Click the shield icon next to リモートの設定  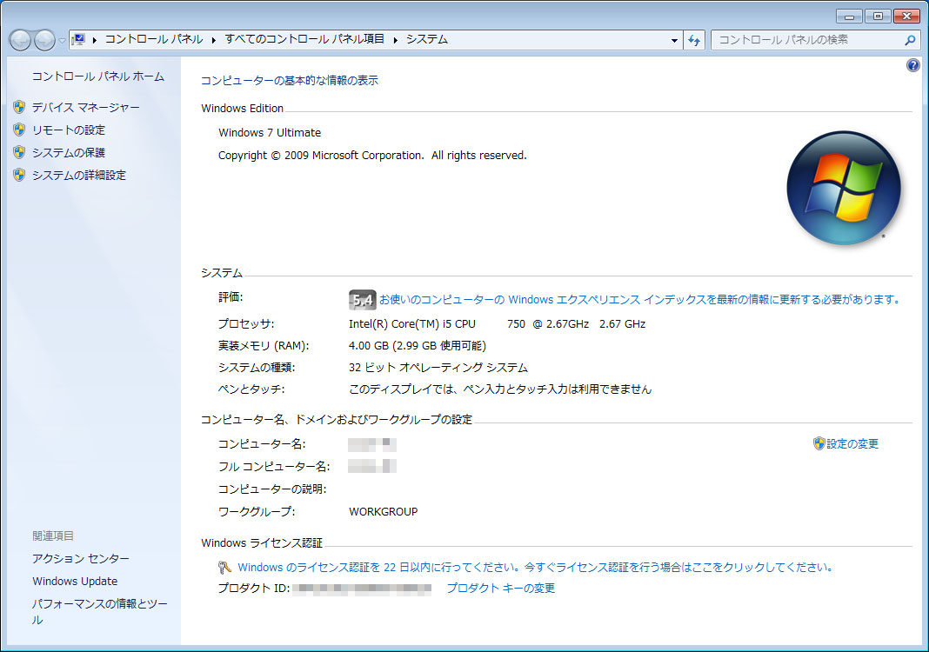(x=19, y=130)
